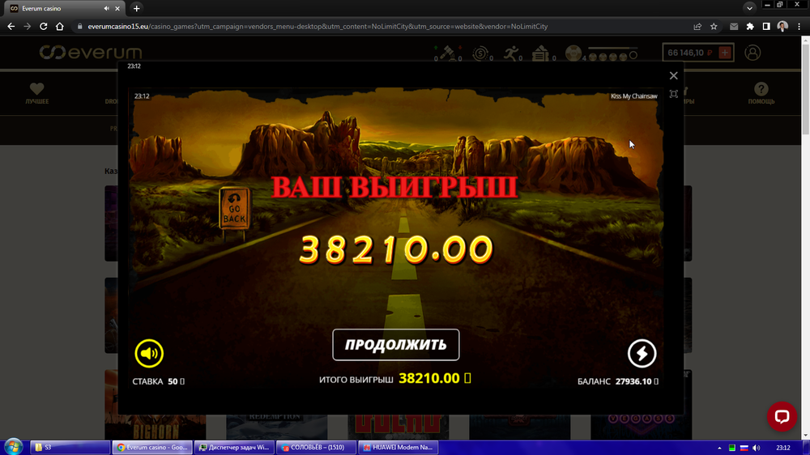Image resolution: width=810 pixels, height=455 pixels.
Task: Toggle the Chrome side panel
Action: tap(766, 27)
